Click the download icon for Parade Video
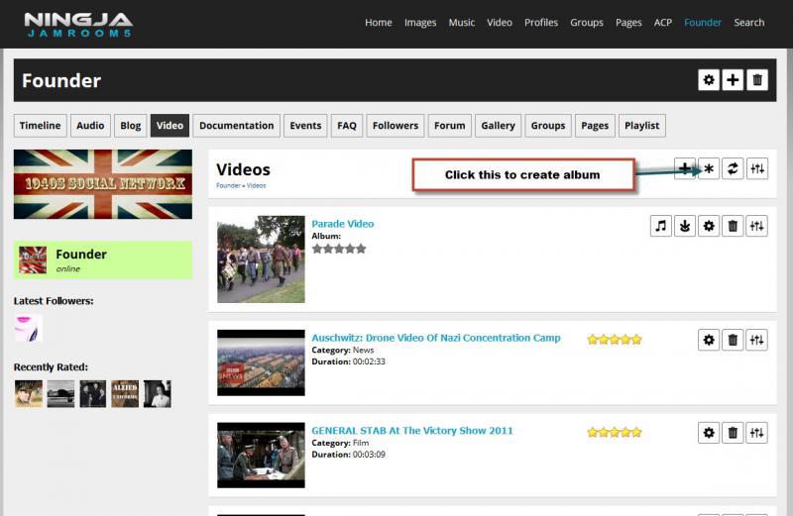This screenshot has height=516, width=793. click(x=685, y=226)
